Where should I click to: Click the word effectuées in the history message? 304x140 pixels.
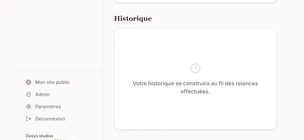point(195,92)
